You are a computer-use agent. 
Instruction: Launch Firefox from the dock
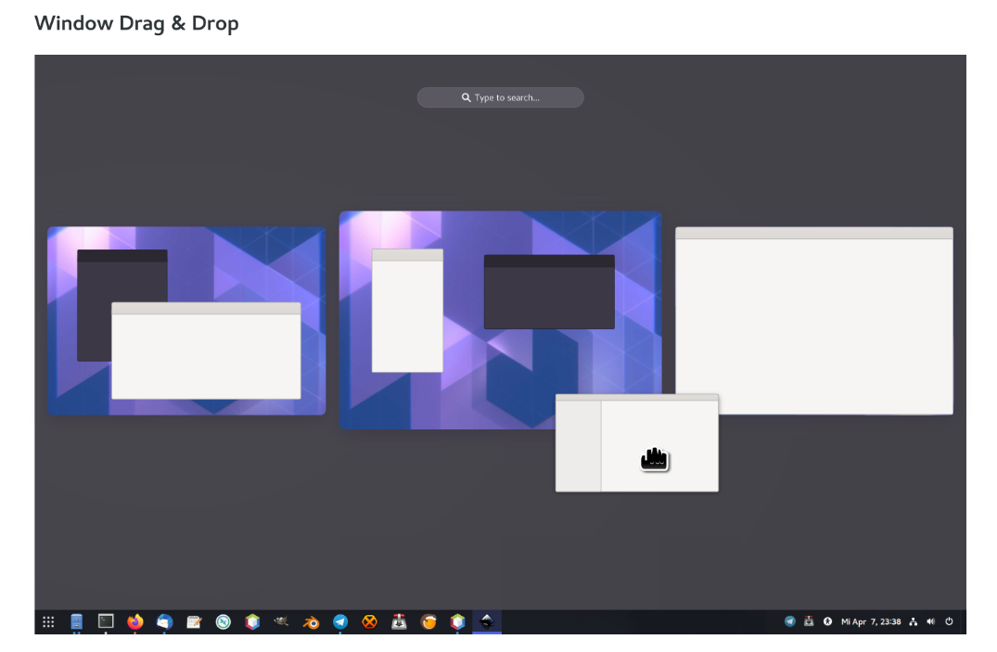point(135,621)
